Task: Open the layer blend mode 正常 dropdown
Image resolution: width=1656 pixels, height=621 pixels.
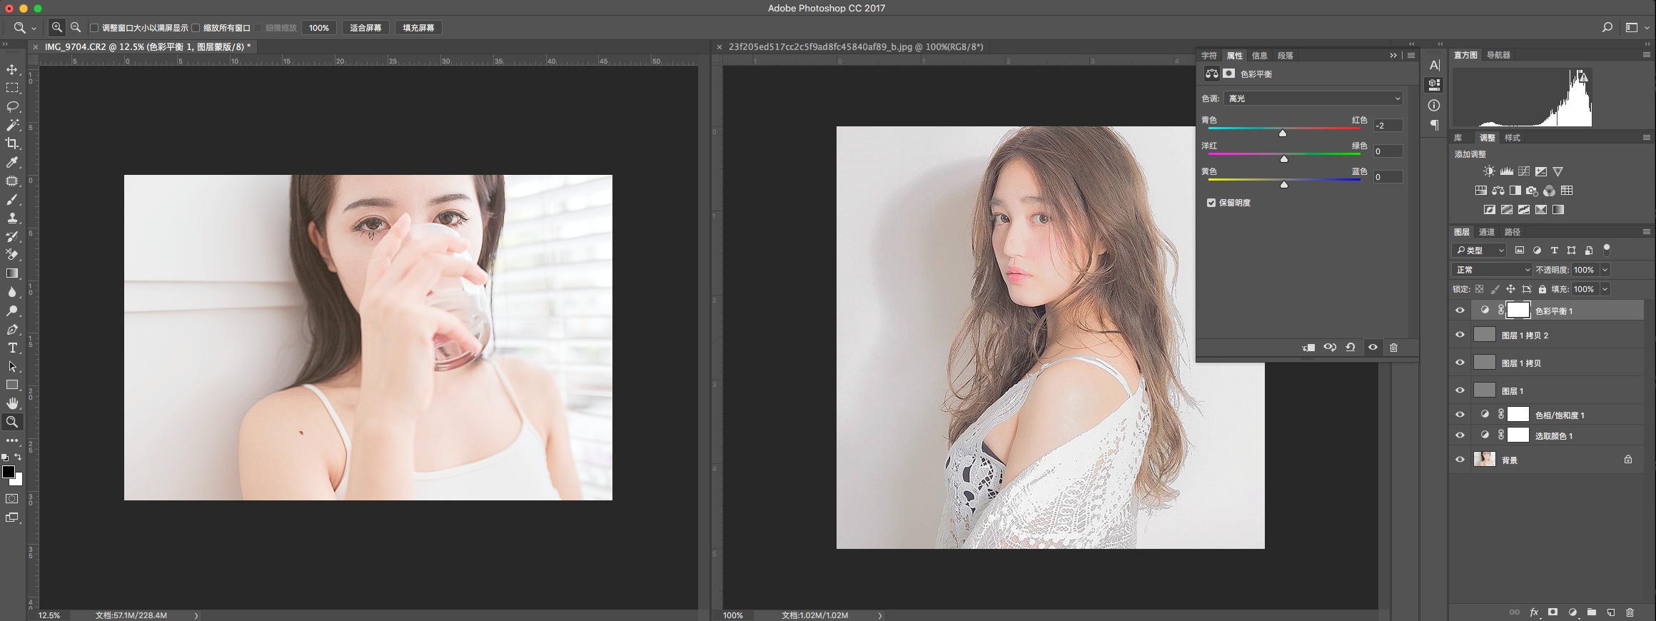Action: point(1492,270)
